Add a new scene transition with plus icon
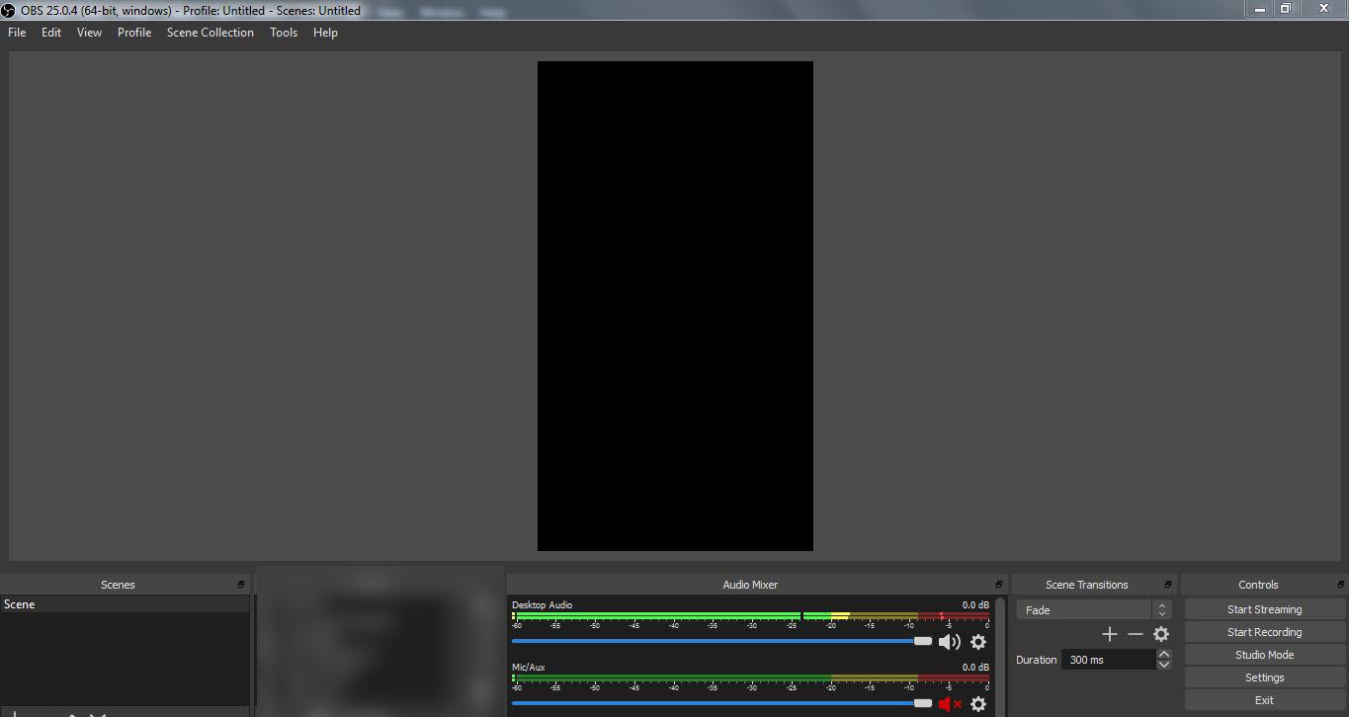 click(x=1109, y=634)
